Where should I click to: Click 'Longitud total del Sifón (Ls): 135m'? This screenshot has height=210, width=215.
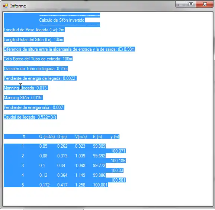[33, 40]
